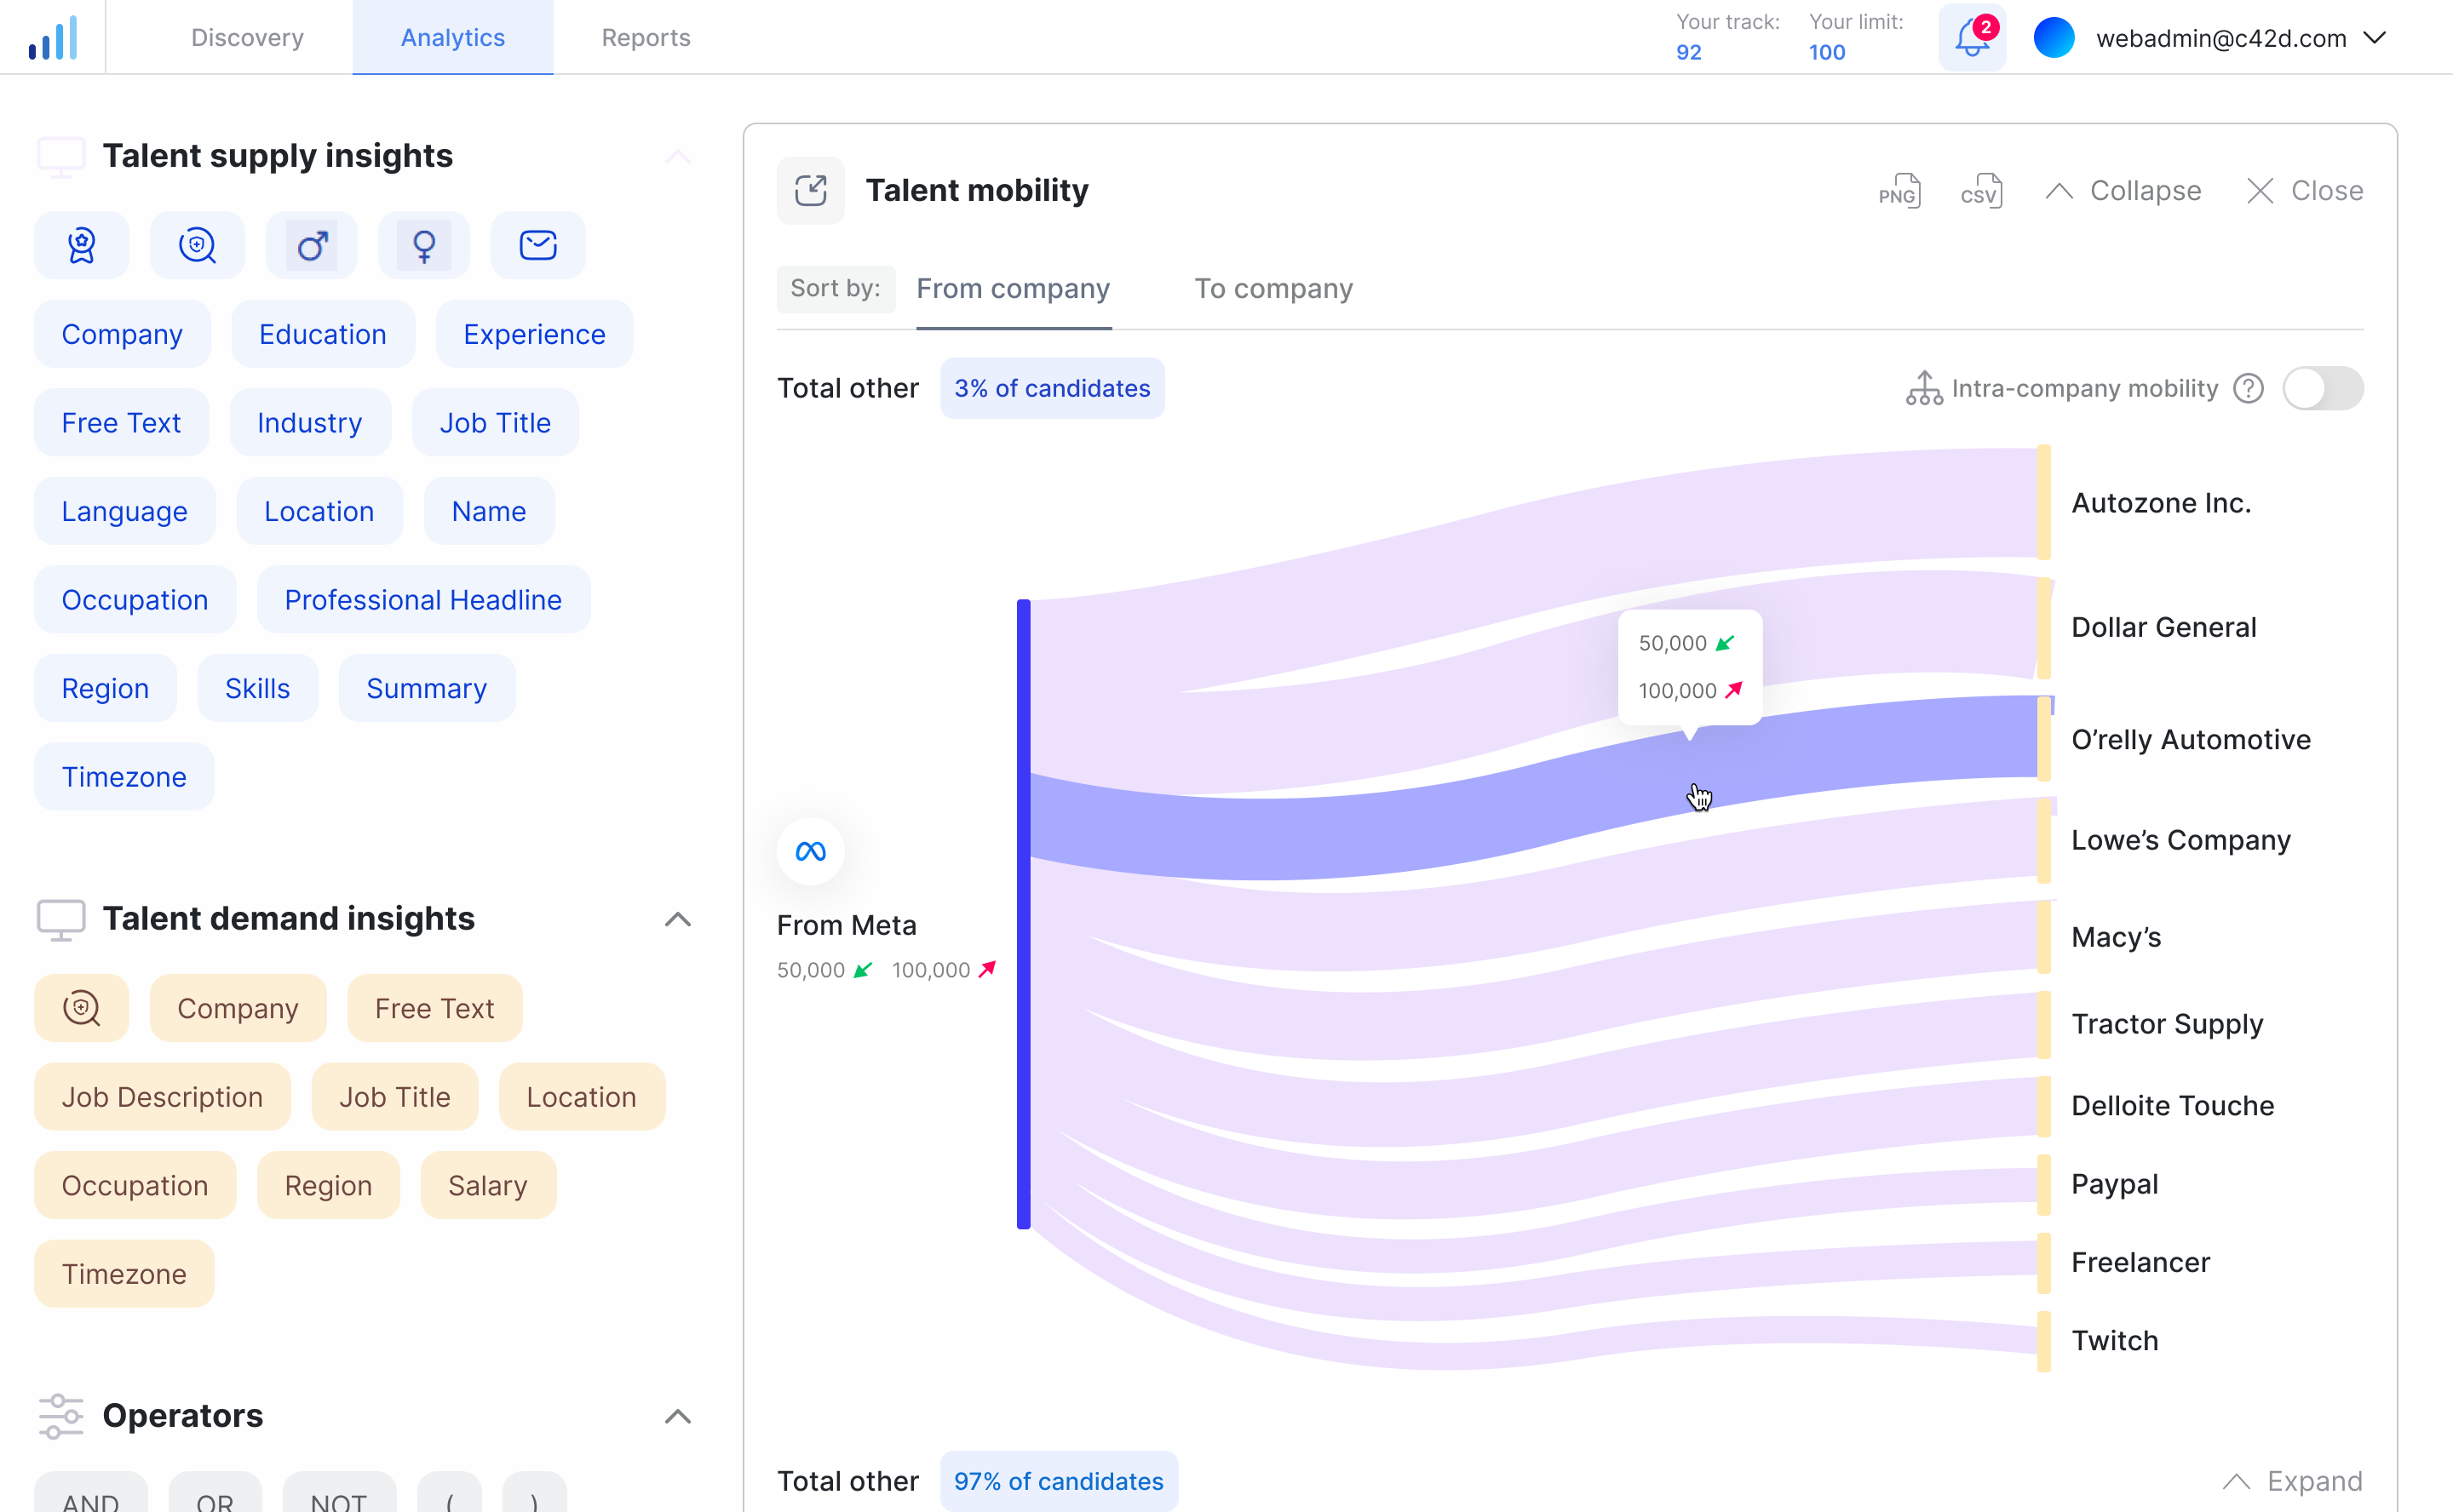Expand the bottom Total other section
The width and height of the screenshot is (2453, 1512).
click(x=2293, y=1481)
